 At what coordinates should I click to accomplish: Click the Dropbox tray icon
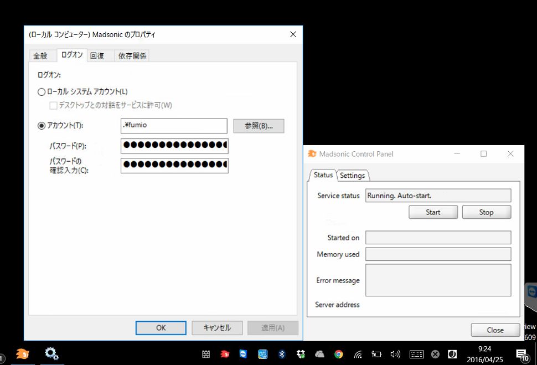pyautogui.click(x=300, y=354)
